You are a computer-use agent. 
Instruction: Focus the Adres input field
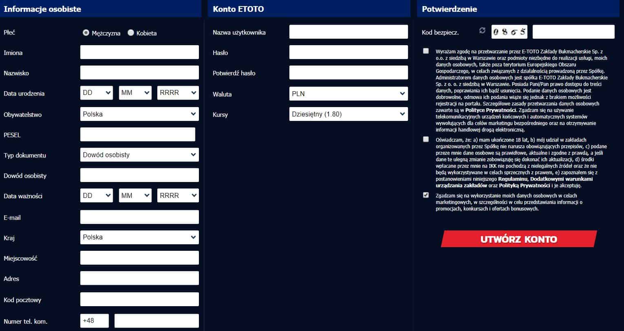pos(139,278)
